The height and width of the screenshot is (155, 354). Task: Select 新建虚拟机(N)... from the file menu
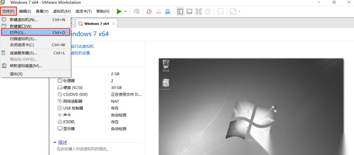[x=36, y=20]
